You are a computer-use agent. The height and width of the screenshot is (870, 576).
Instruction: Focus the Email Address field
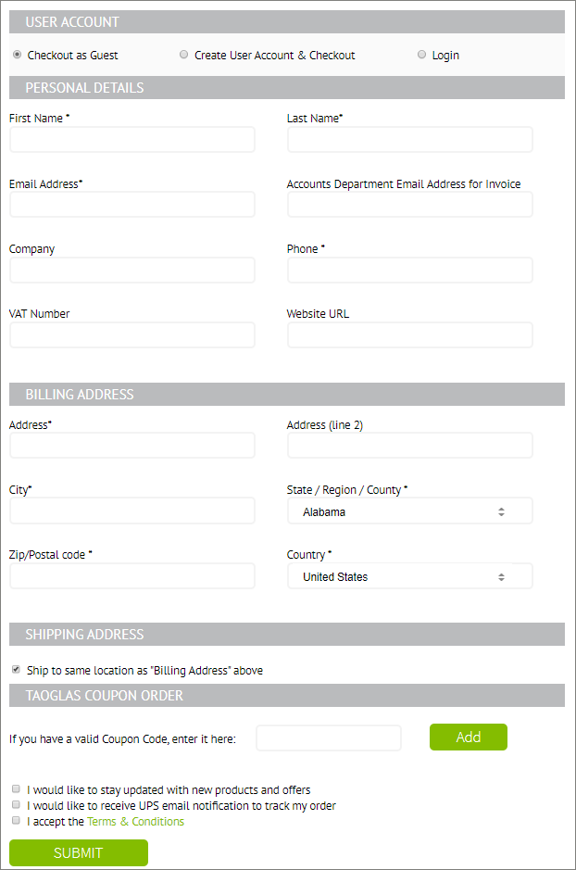131,204
